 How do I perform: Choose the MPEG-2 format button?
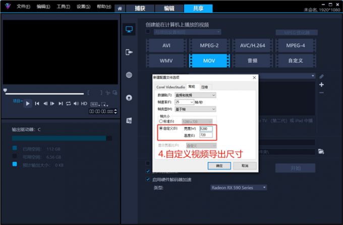(x=209, y=45)
